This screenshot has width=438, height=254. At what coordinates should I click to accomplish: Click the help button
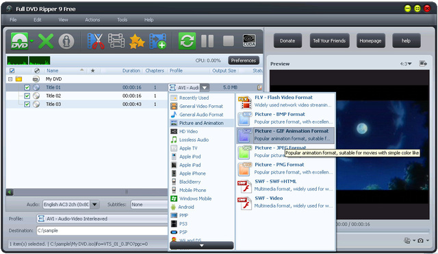click(x=406, y=41)
